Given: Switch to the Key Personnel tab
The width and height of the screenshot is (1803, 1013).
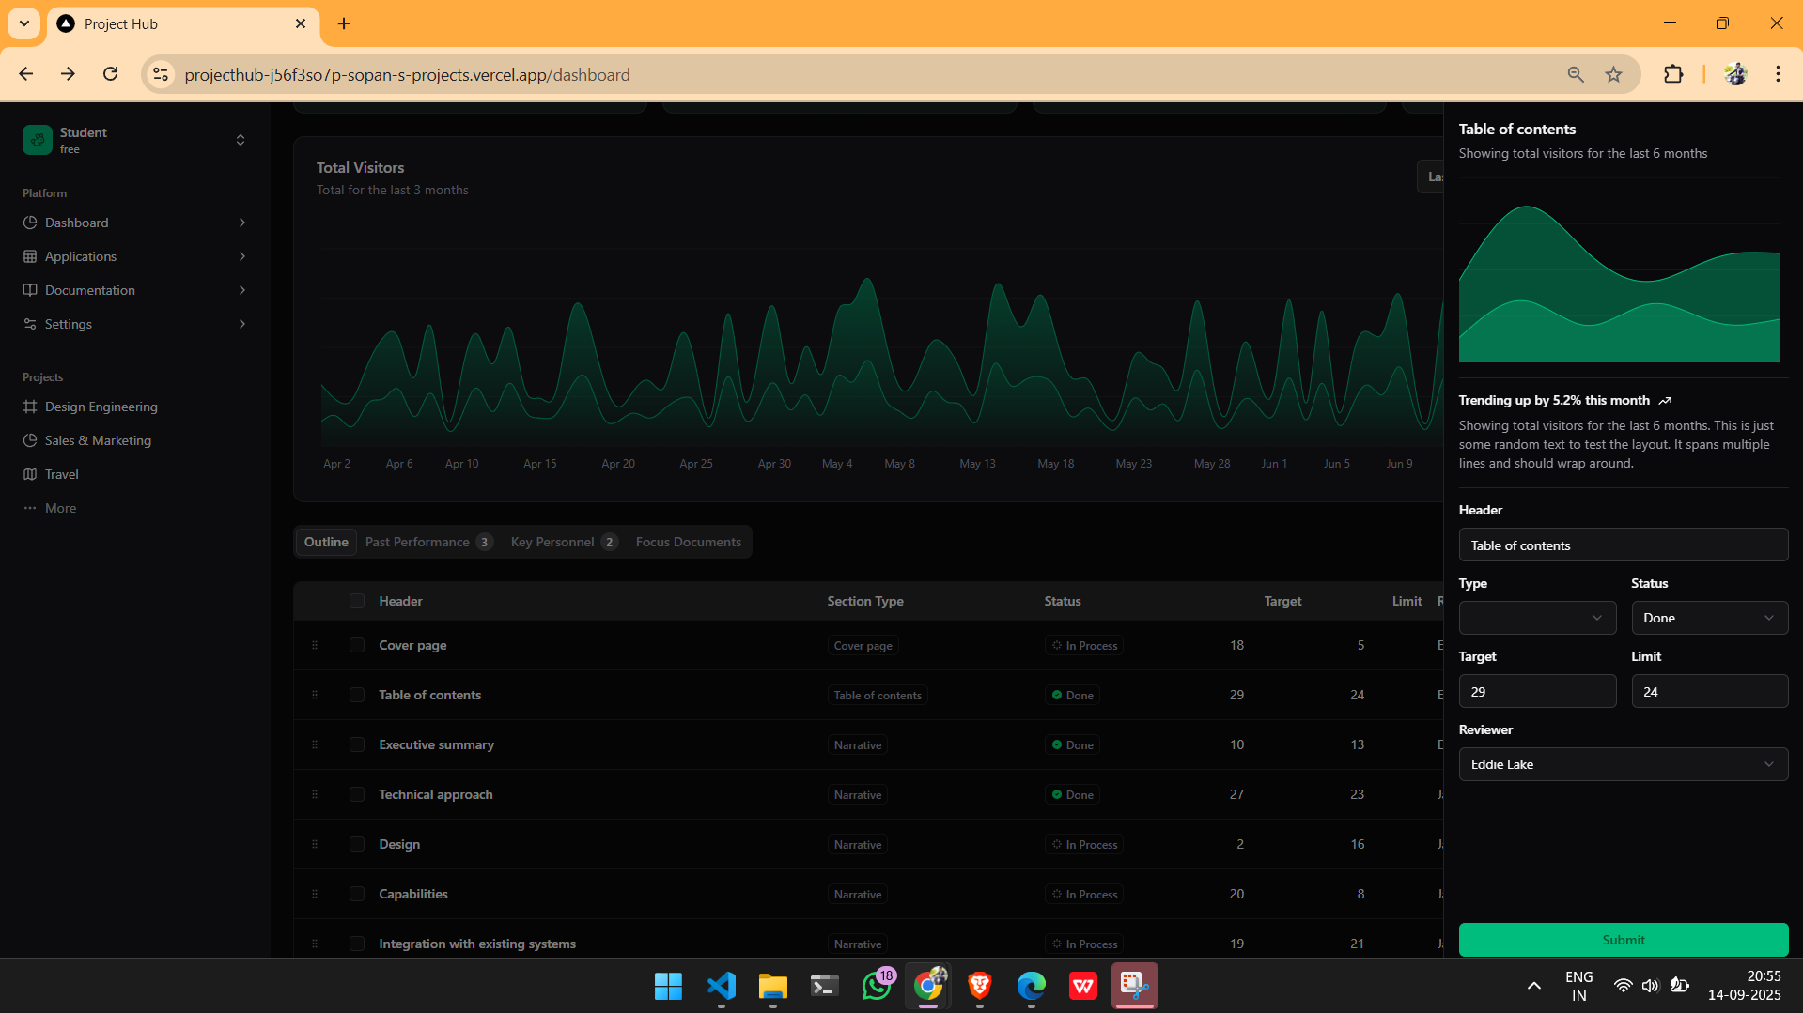Looking at the screenshot, I should coord(564,542).
